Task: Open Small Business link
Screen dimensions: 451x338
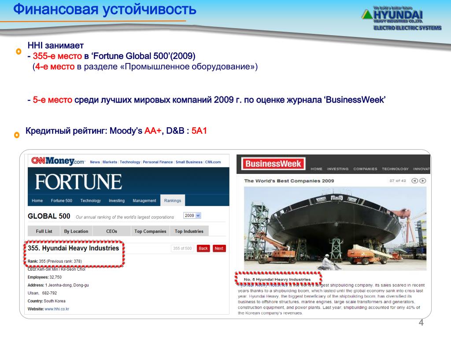Action: (x=189, y=162)
